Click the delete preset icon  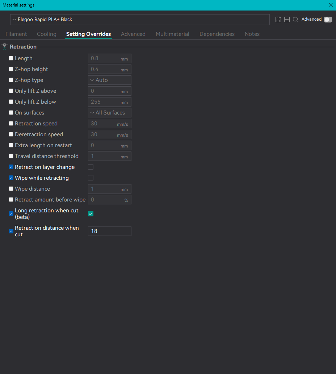(287, 20)
